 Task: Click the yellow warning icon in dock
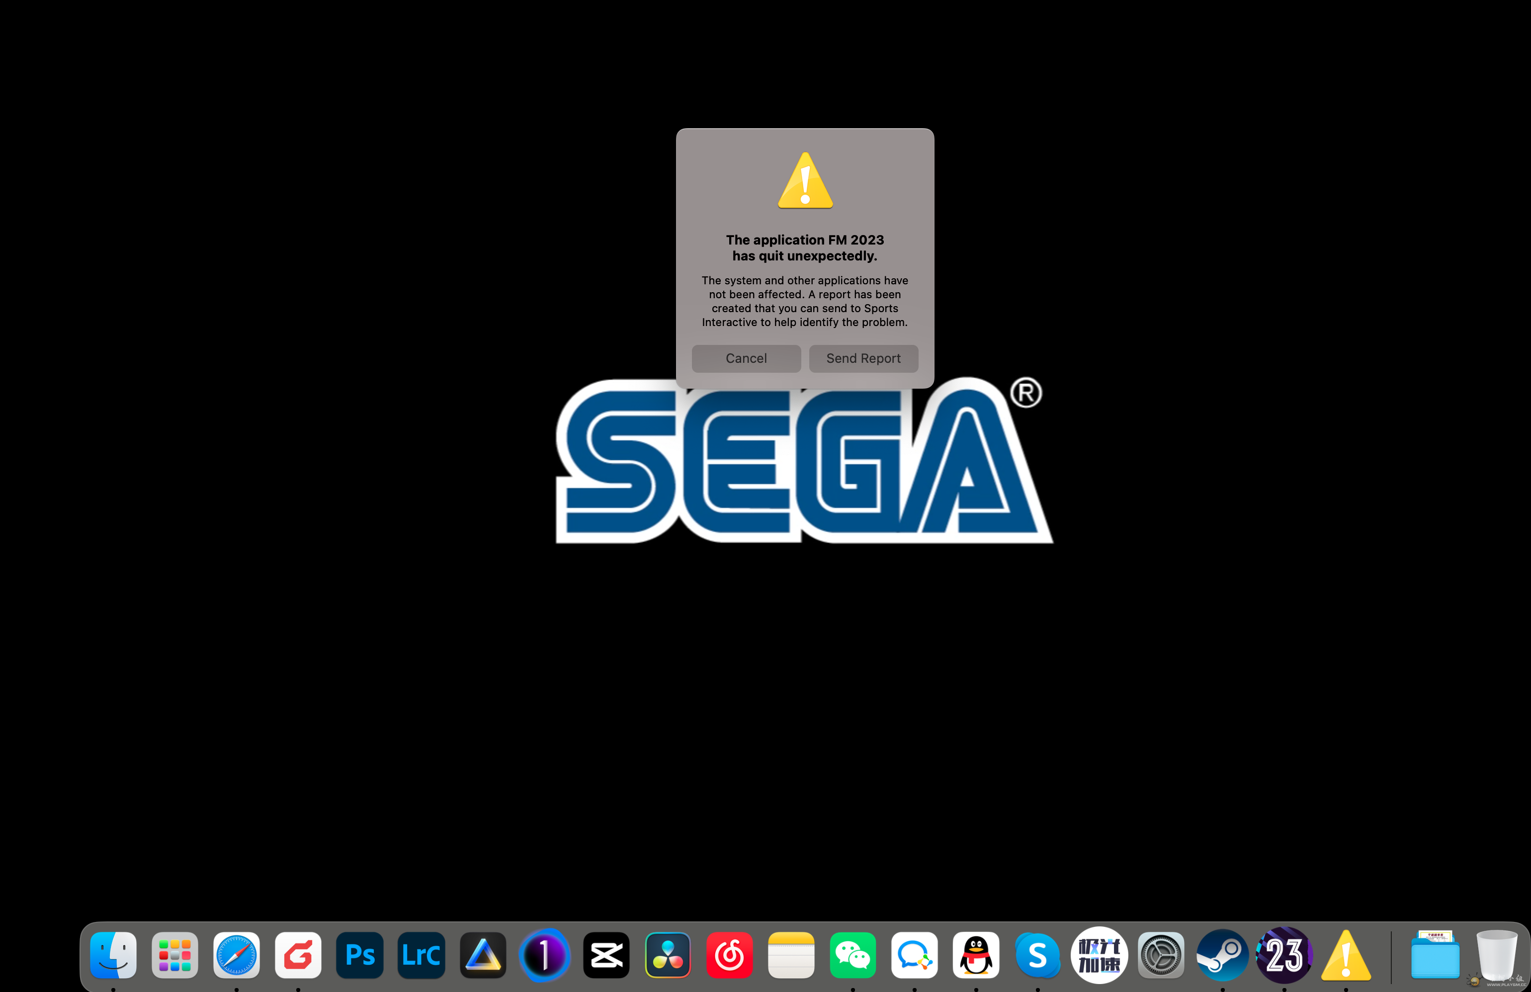pos(1346,955)
